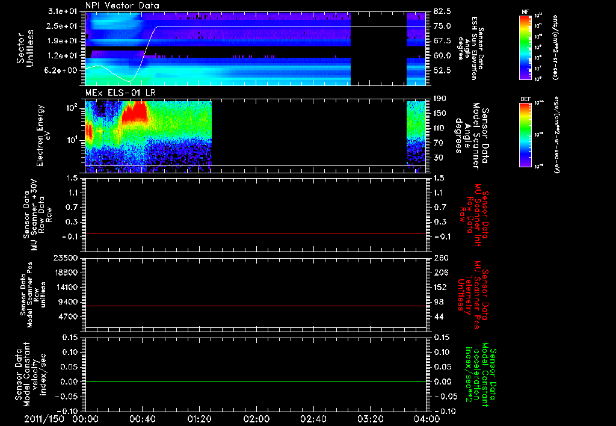Click the 70 scanner angle tick label
616x426 pixels.
(439, 143)
